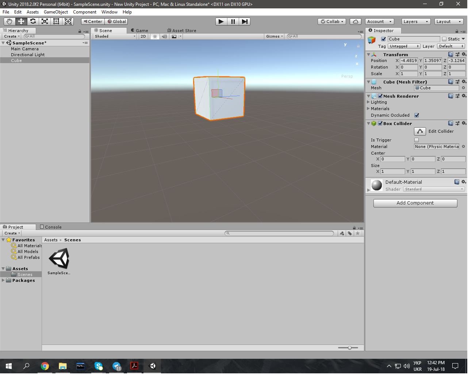468x377 pixels.
Task: Toggle Dynamic Occluded checkbox
Action: pyautogui.click(x=417, y=115)
